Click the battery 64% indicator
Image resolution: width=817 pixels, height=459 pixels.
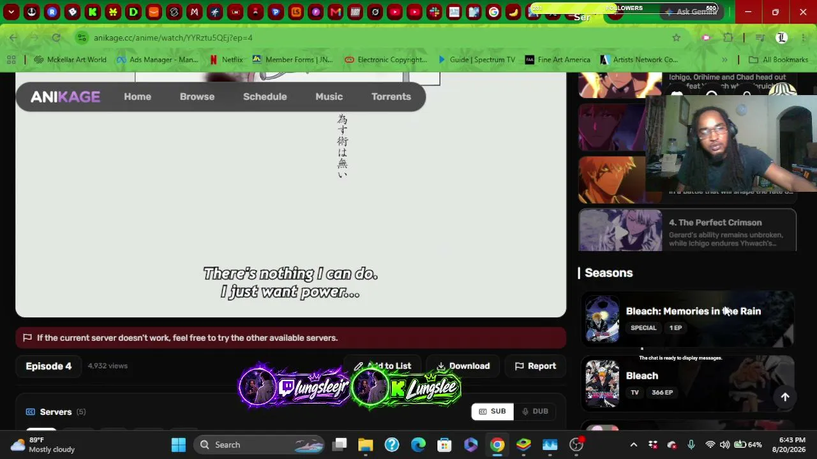coord(748,444)
